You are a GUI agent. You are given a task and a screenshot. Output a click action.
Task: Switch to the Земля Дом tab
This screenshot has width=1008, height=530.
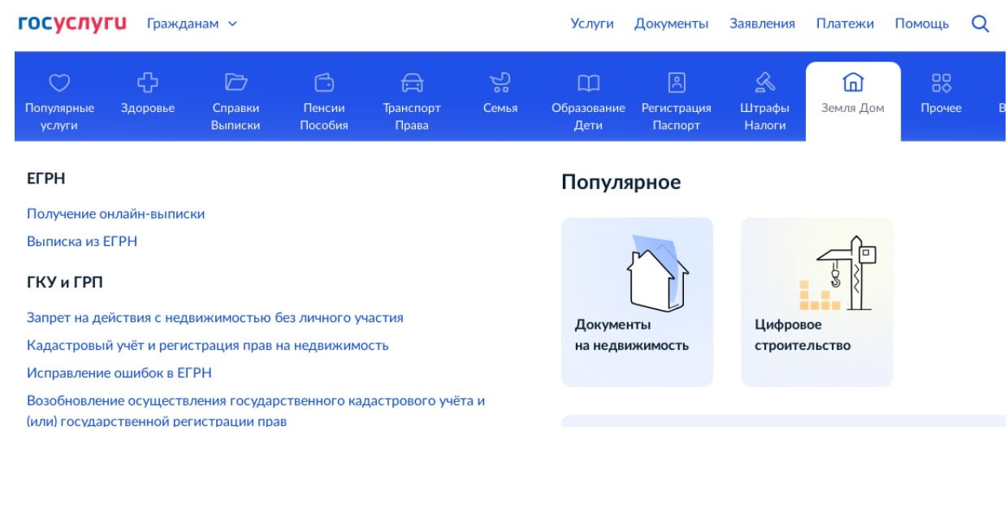852,96
